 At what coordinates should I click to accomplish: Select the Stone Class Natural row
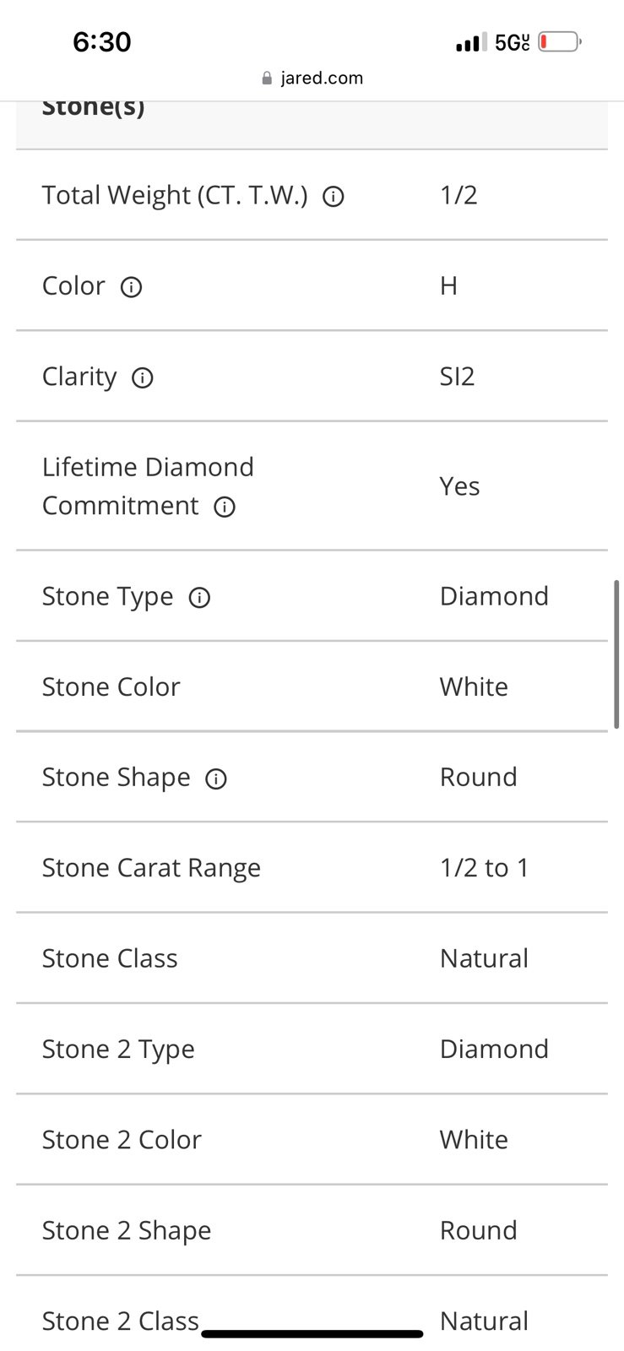(x=312, y=958)
